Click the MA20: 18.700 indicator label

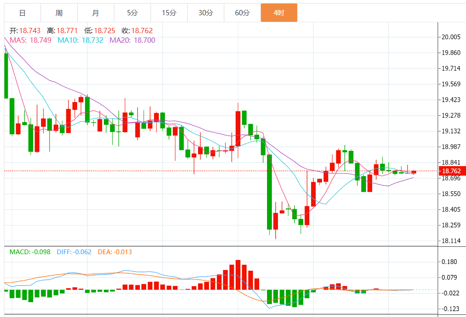(x=132, y=40)
